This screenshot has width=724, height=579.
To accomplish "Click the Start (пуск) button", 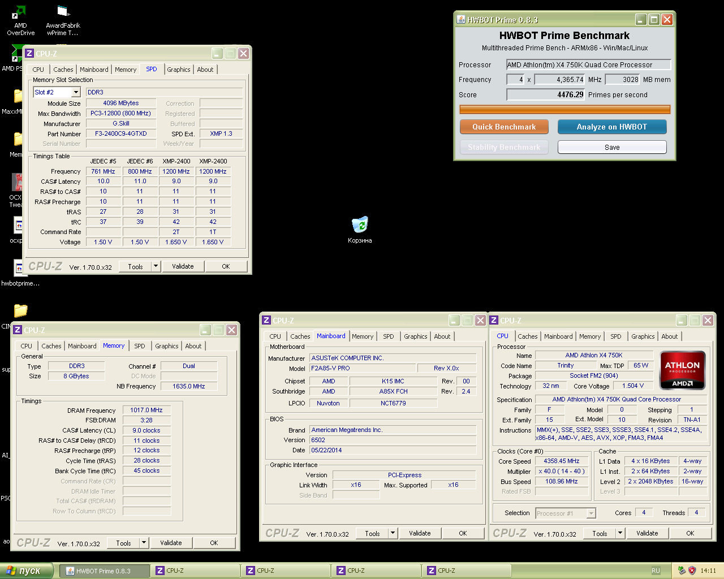I will coord(27,571).
